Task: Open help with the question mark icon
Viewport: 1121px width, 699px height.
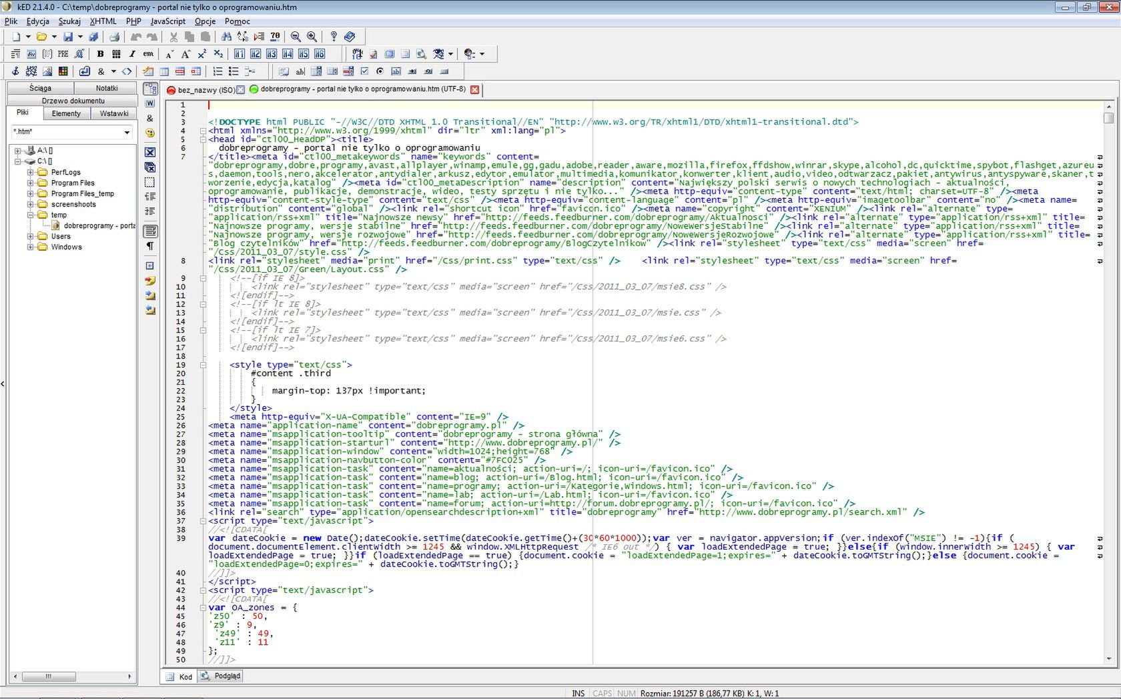Action: [x=334, y=37]
